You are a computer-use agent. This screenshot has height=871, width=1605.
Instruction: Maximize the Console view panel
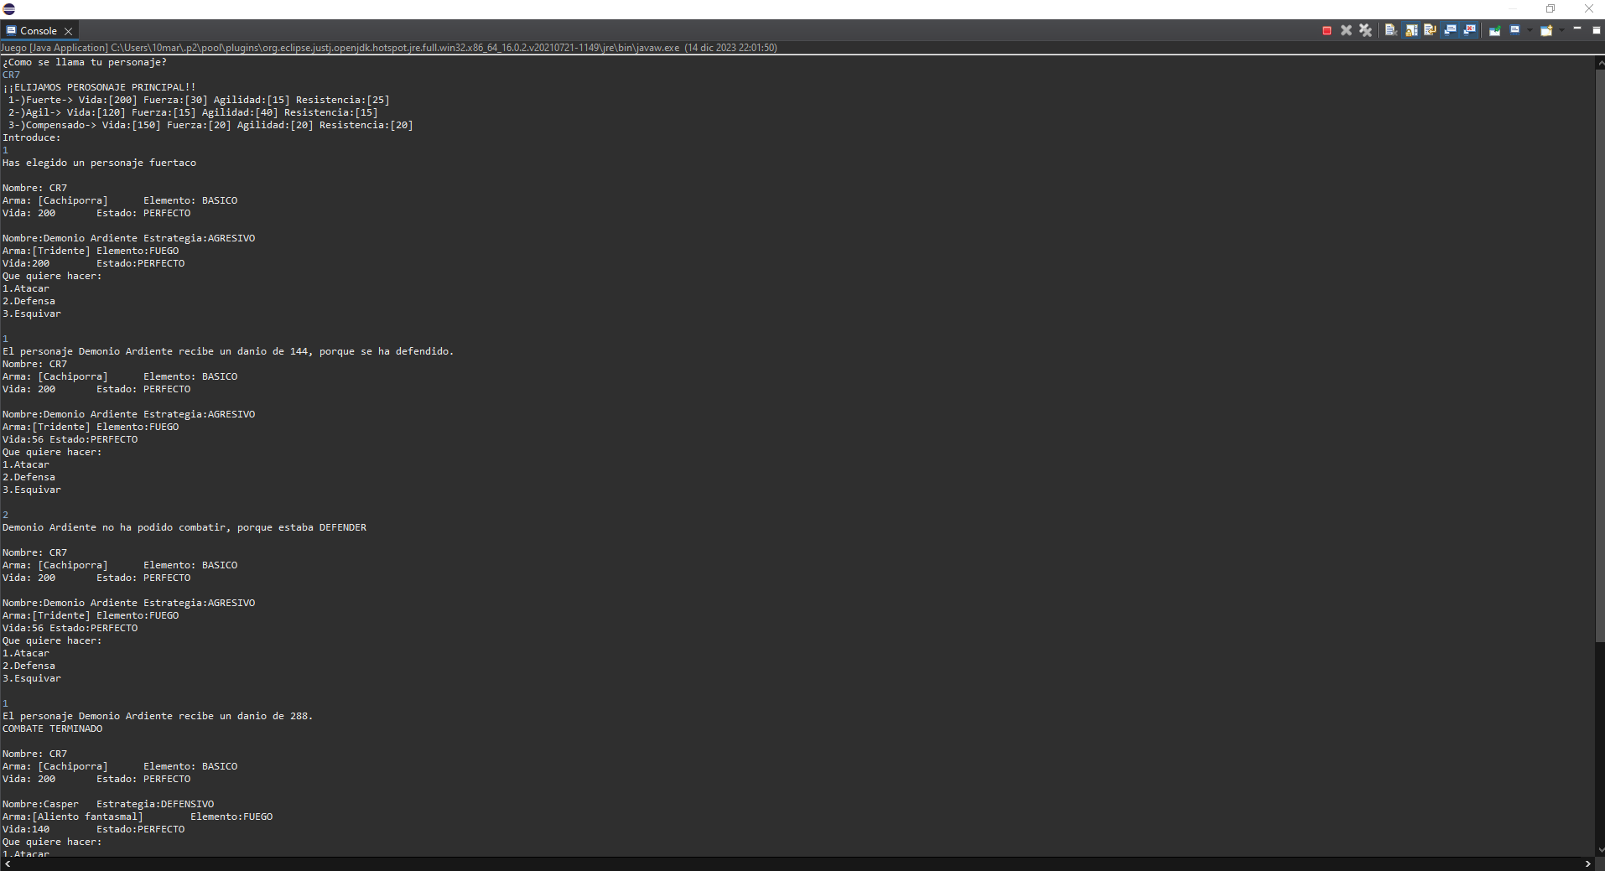pyautogui.click(x=1597, y=30)
